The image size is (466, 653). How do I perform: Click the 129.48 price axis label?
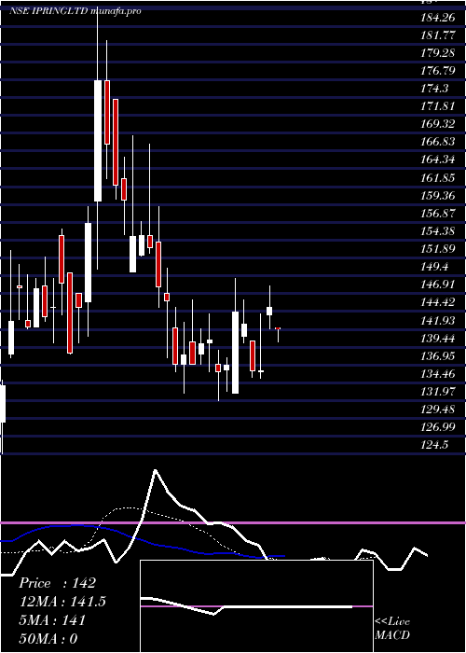pyautogui.click(x=438, y=409)
